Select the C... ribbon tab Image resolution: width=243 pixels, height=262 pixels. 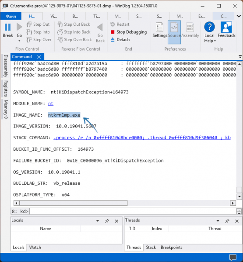point(223,17)
